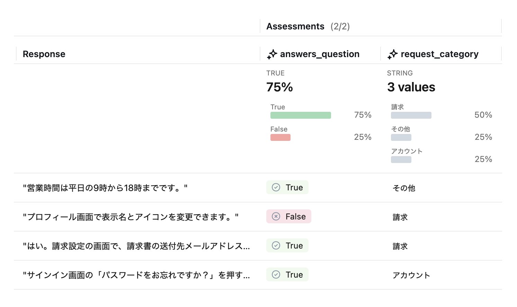Click the Assessments (2/2) header
Viewport: 517px width, 307px height.
tap(308, 26)
